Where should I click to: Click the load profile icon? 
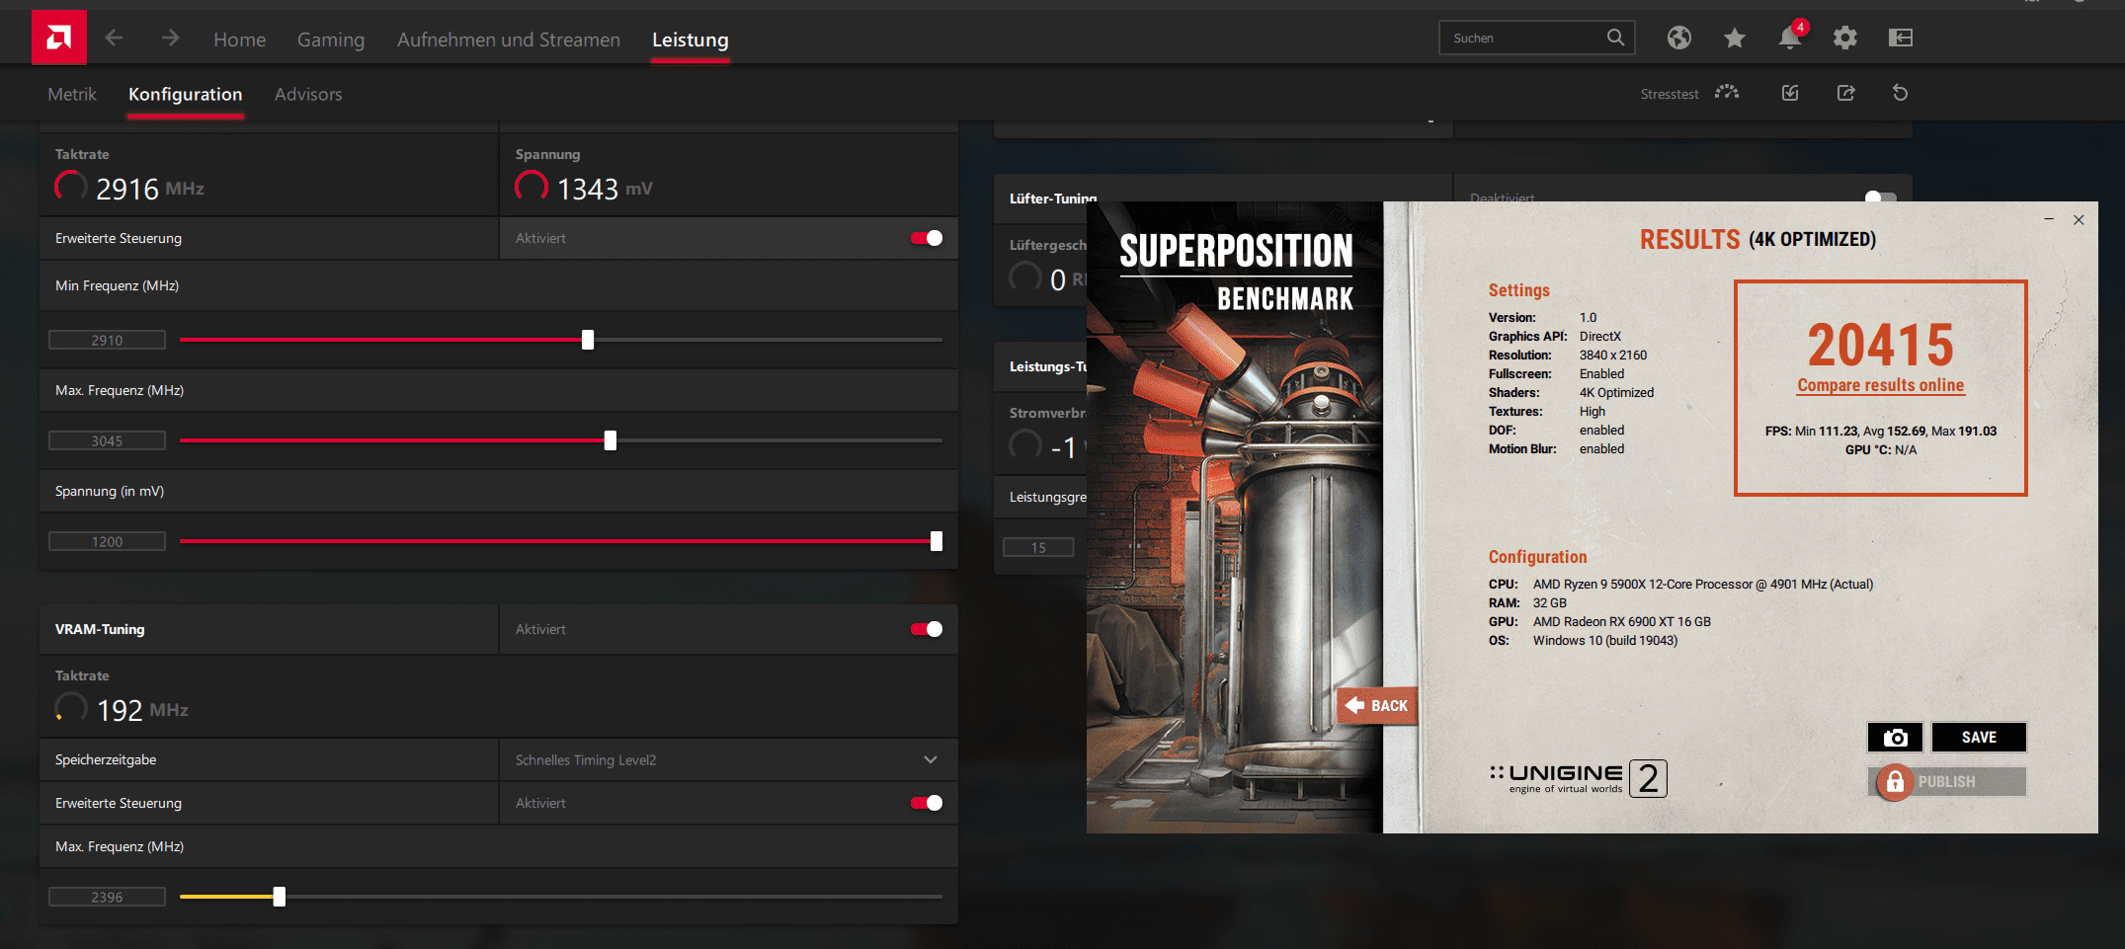1790,93
